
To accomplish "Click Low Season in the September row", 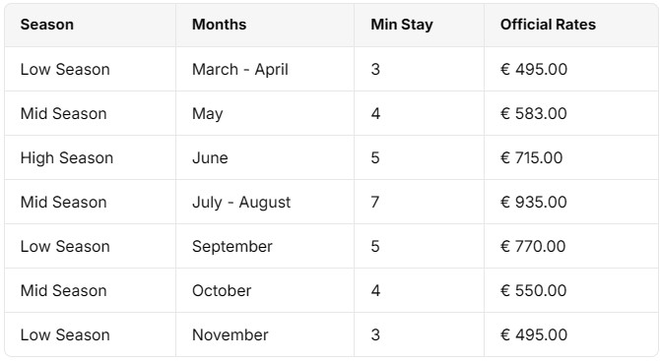I will click(x=65, y=246).
